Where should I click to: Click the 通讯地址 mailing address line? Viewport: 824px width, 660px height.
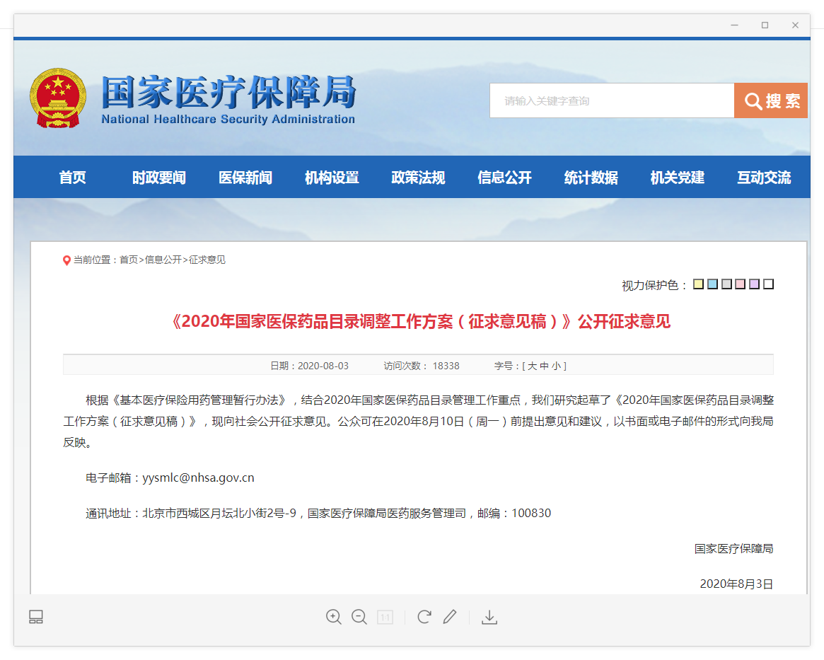318,513
